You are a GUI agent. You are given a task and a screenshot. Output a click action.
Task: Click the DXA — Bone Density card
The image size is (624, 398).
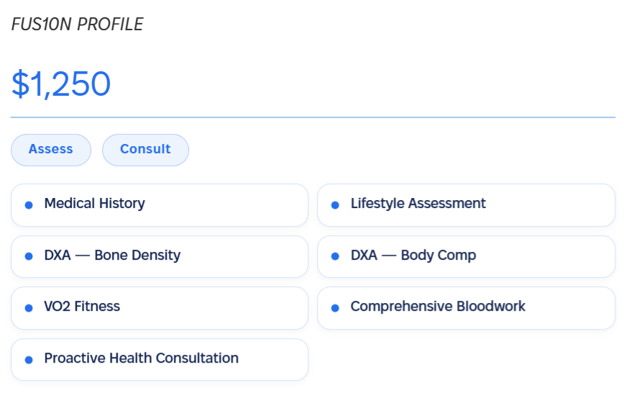pyautogui.click(x=160, y=256)
